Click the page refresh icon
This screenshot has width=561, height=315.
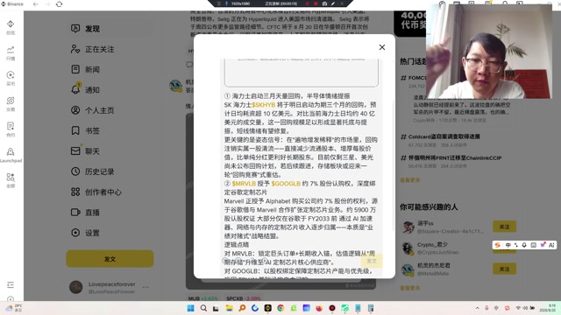59,4
